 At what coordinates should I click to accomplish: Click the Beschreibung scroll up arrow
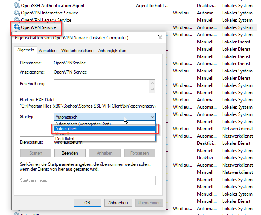(152, 83)
